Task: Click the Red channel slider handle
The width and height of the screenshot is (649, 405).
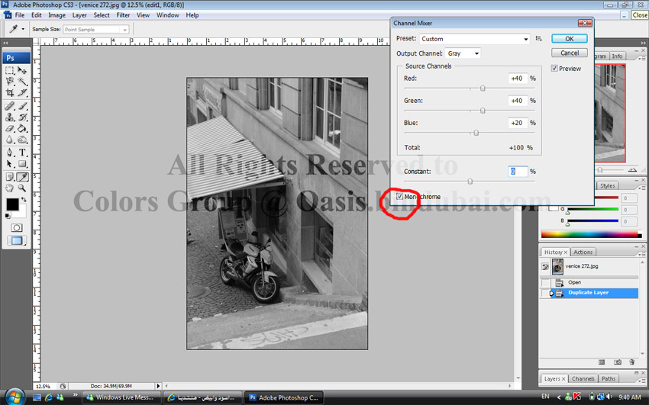Action: tap(483, 88)
